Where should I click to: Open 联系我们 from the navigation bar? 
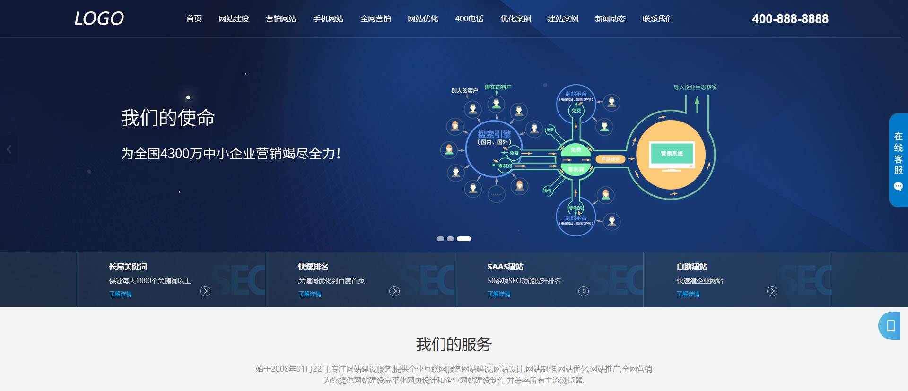[657, 19]
